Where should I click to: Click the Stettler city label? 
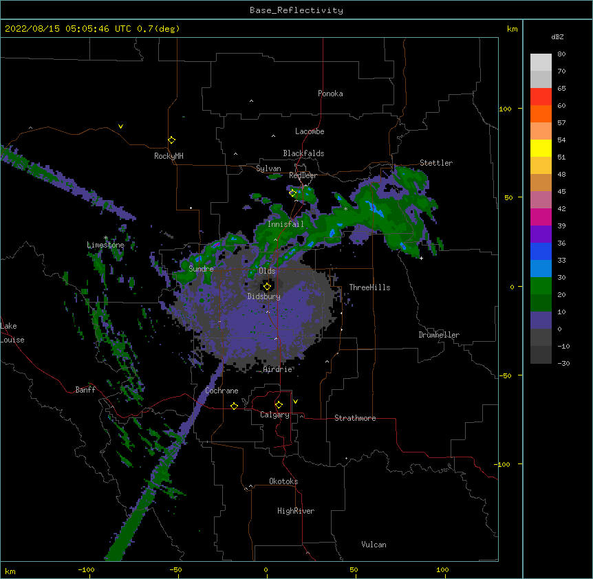436,163
